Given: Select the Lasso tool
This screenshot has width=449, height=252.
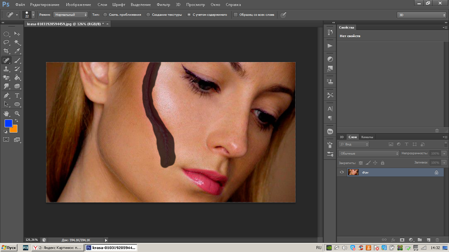Looking at the screenshot, I should [6, 43].
